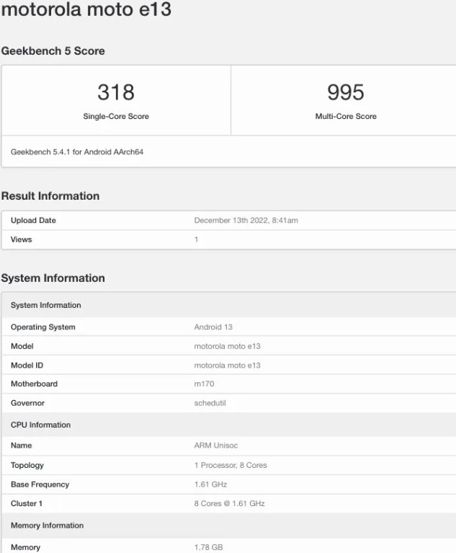
Task: Select 'motorola moto e13' in Model ID row
Action: [228, 366]
